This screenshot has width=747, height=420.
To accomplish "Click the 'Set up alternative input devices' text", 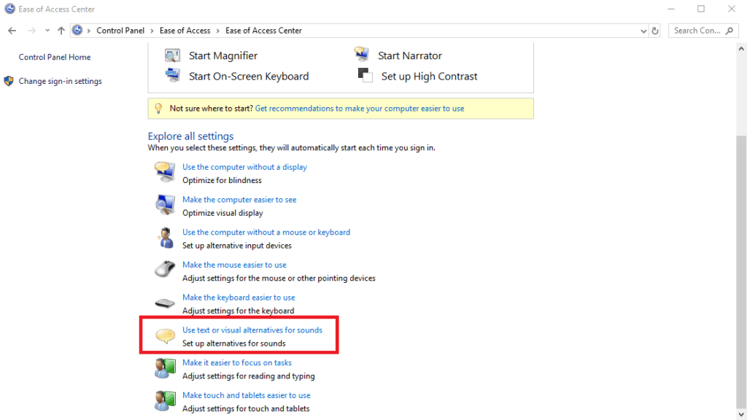I will [x=237, y=246].
